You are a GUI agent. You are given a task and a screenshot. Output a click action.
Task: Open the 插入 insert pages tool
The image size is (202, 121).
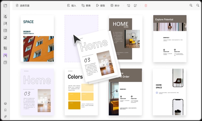click(x=72, y=6)
